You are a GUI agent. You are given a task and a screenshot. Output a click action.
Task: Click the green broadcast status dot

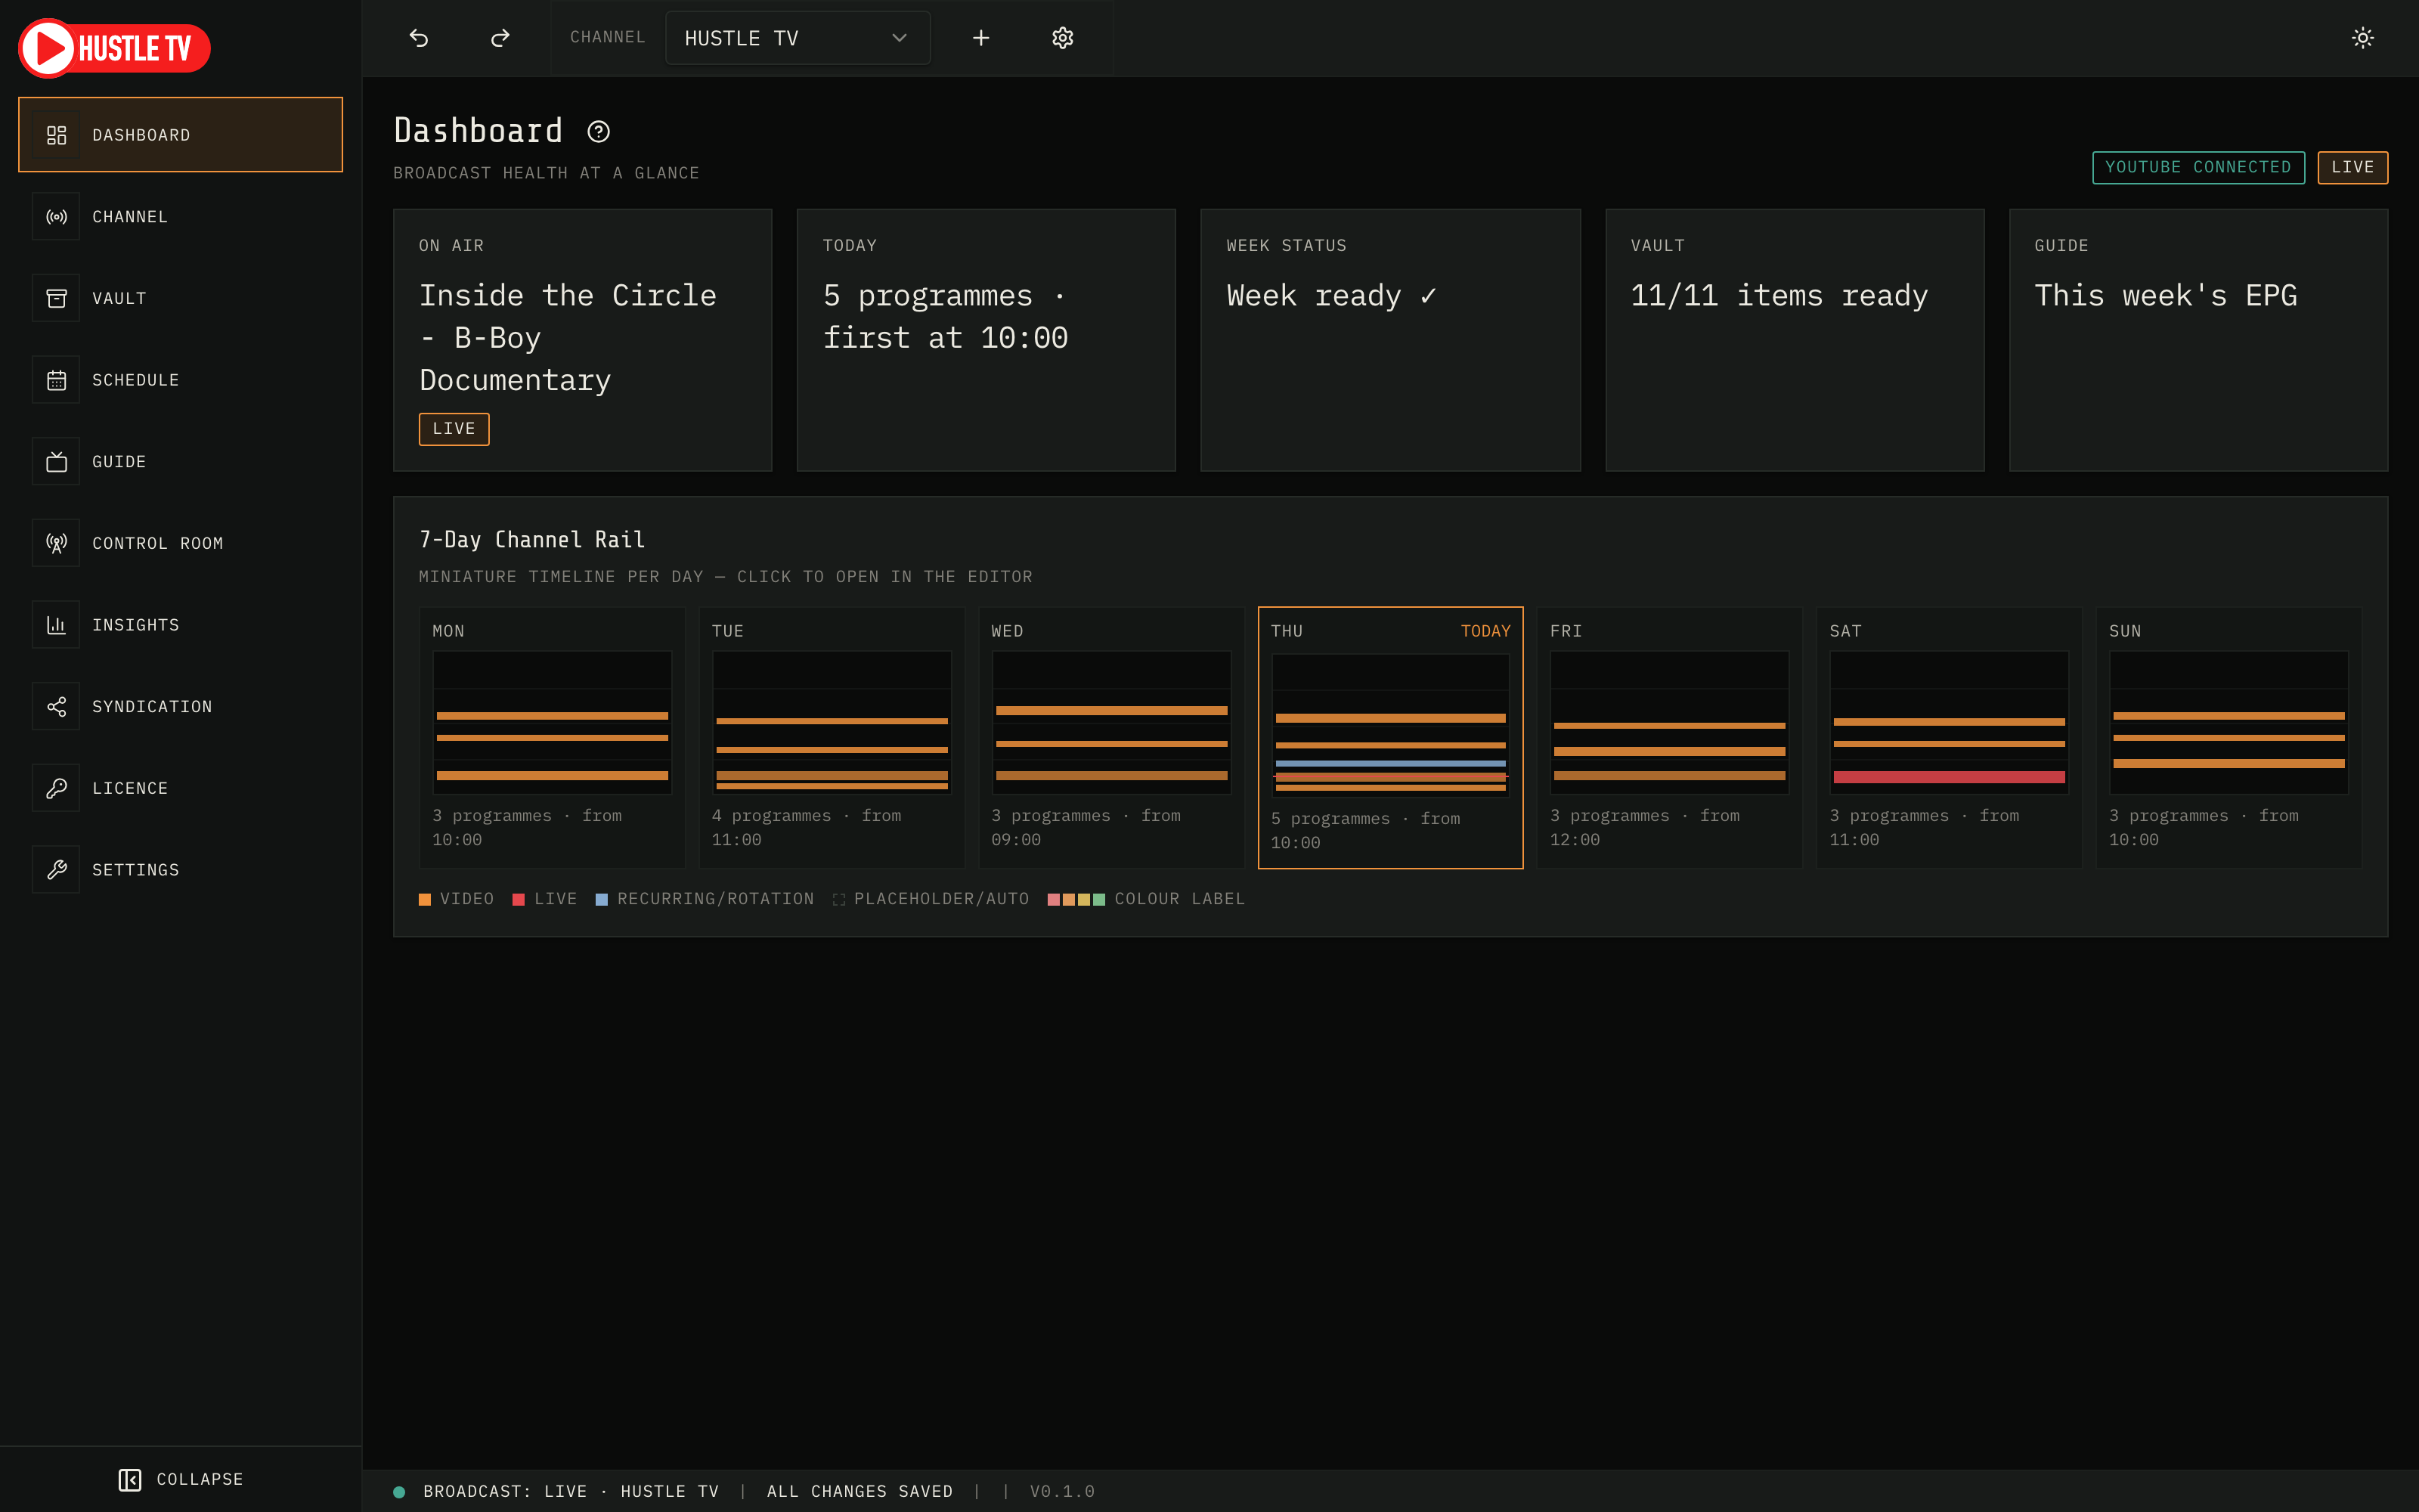[399, 1491]
